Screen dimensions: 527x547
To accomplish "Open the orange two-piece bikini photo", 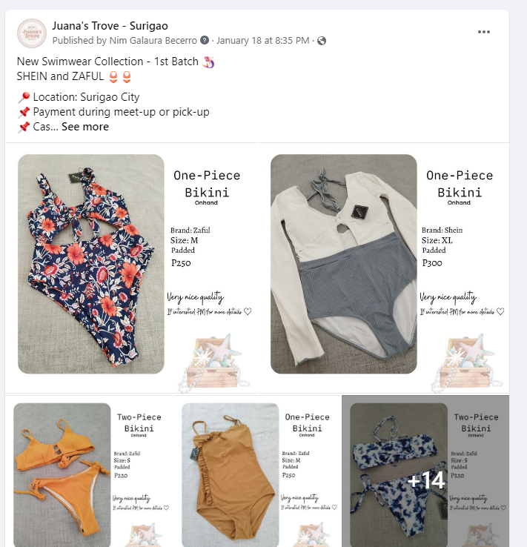I will [x=62, y=475].
